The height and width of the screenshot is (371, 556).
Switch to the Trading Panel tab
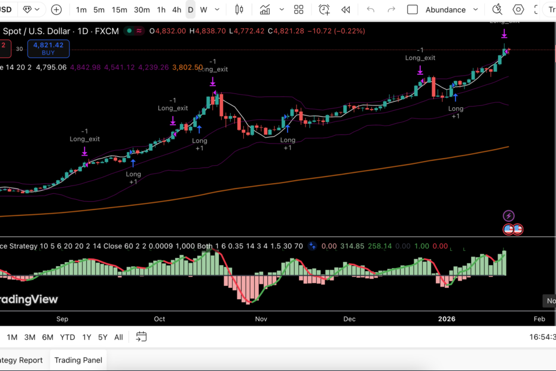78,360
